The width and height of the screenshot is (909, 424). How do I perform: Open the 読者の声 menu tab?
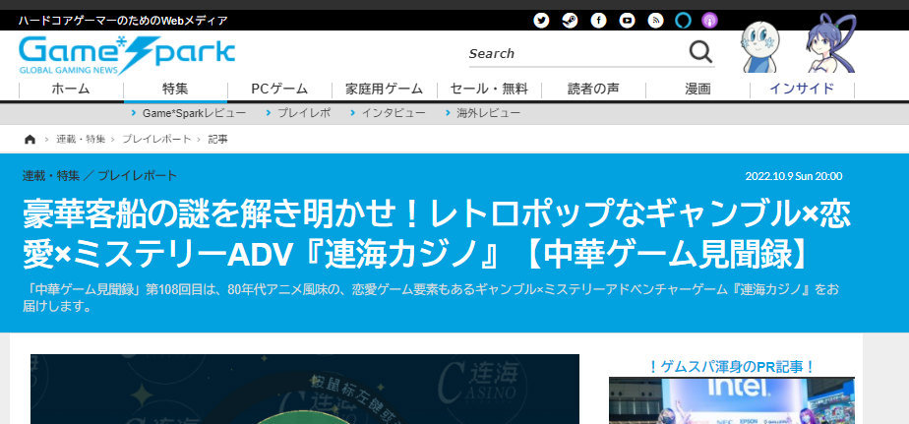coord(593,90)
